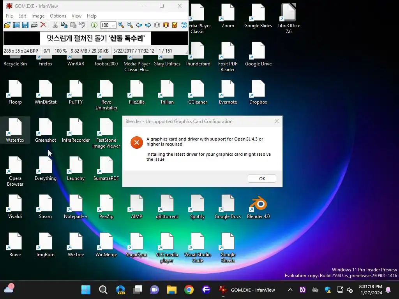Image resolution: width=399 pixels, height=299 pixels.
Task: Select the Google Docs desktop shortcut
Action: coord(228,207)
